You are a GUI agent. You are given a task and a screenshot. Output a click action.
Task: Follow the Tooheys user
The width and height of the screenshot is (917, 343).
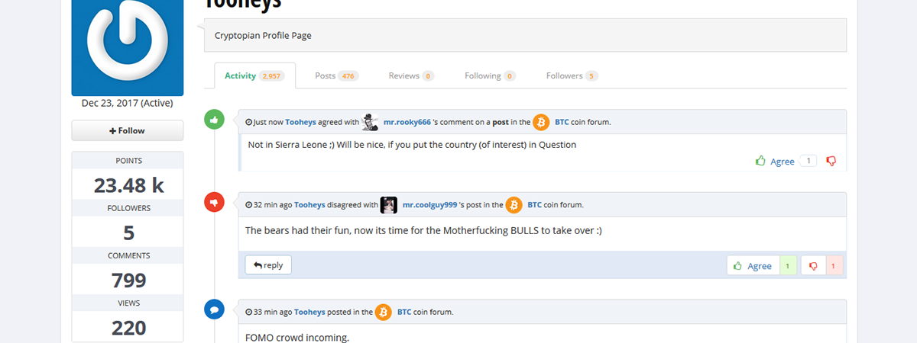pyautogui.click(x=128, y=130)
